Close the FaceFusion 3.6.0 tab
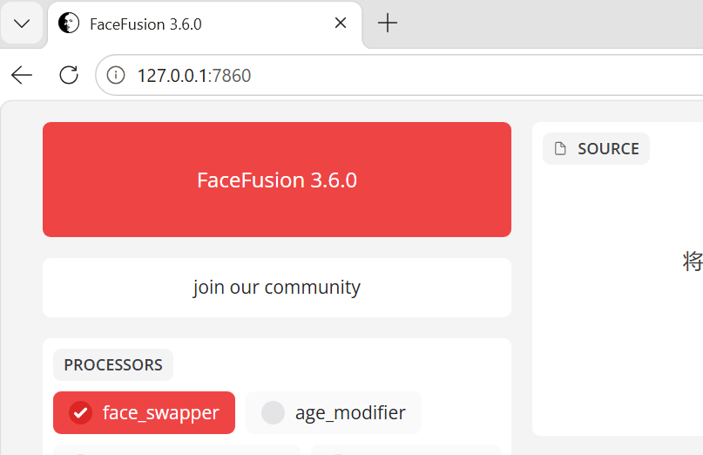The height and width of the screenshot is (455, 703). (x=341, y=23)
